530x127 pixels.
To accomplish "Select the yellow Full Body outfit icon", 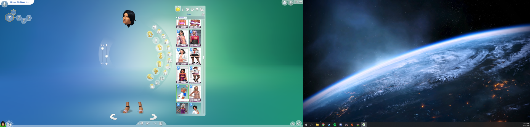I will click(160, 56).
